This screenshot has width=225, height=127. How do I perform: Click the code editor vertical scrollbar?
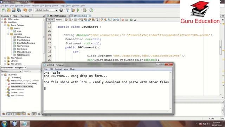tap(221, 59)
